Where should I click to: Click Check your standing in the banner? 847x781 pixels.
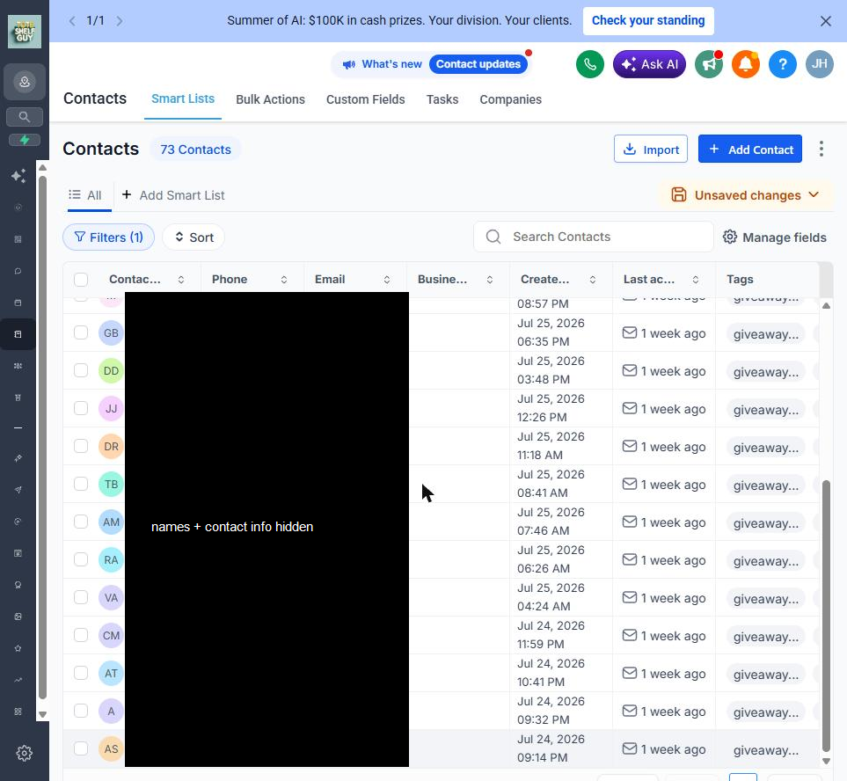(648, 20)
